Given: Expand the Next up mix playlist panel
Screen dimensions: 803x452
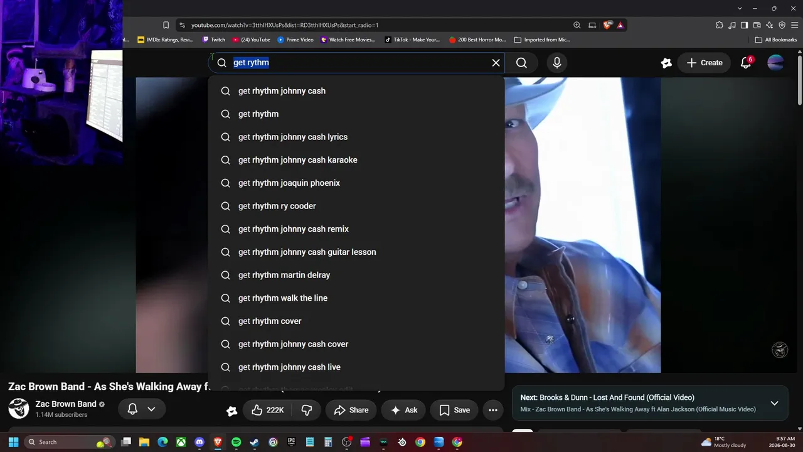Looking at the screenshot, I should [774, 403].
